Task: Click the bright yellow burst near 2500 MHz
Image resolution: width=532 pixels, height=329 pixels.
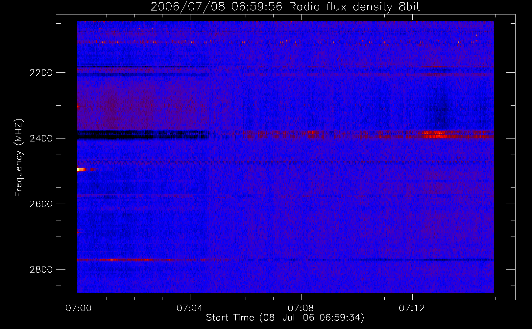Action: (x=82, y=169)
